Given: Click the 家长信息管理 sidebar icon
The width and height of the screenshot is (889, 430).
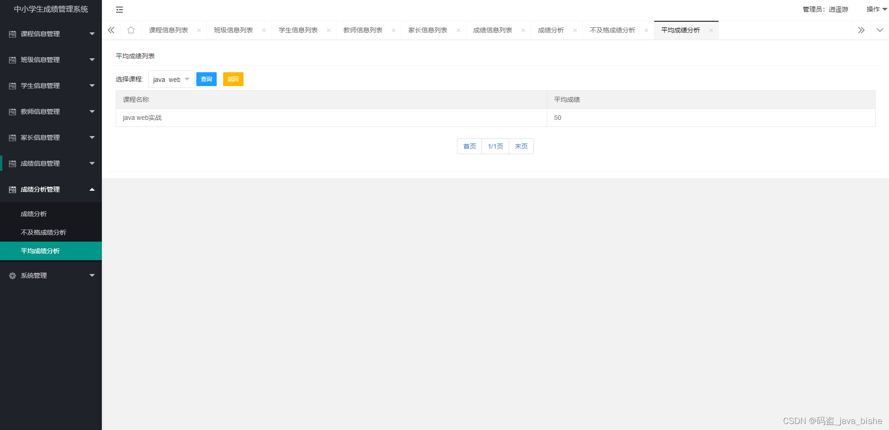Looking at the screenshot, I should click(x=13, y=137).
